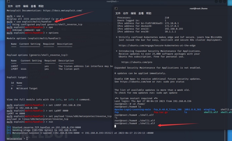
Task: Click 'Payload options (generic/shell_reverse_tcp):' heading
Action: 37,55
